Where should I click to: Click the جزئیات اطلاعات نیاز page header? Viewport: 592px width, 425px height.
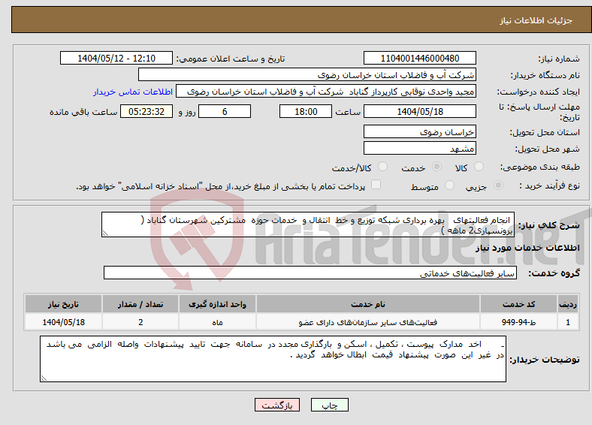point(536,20)
